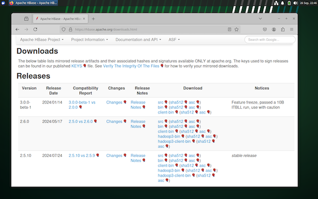This screenshot has width=318, height=199.
Task: Click the Search with Google field
Action: [270, 40]
